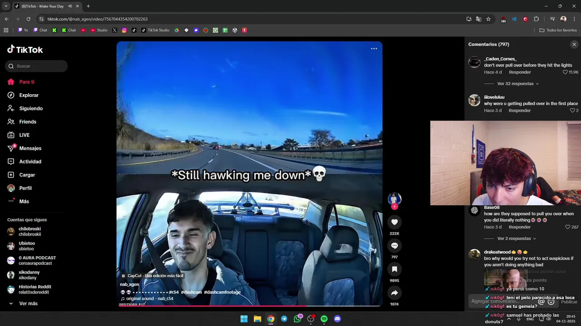Viewport: 581px width, 326px height.
Task: Open comments via the speech bubble icon
Action: click(x=394, y=245)
